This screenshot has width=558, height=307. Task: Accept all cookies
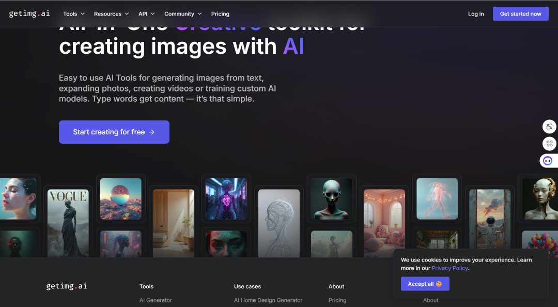pos(425,284)
